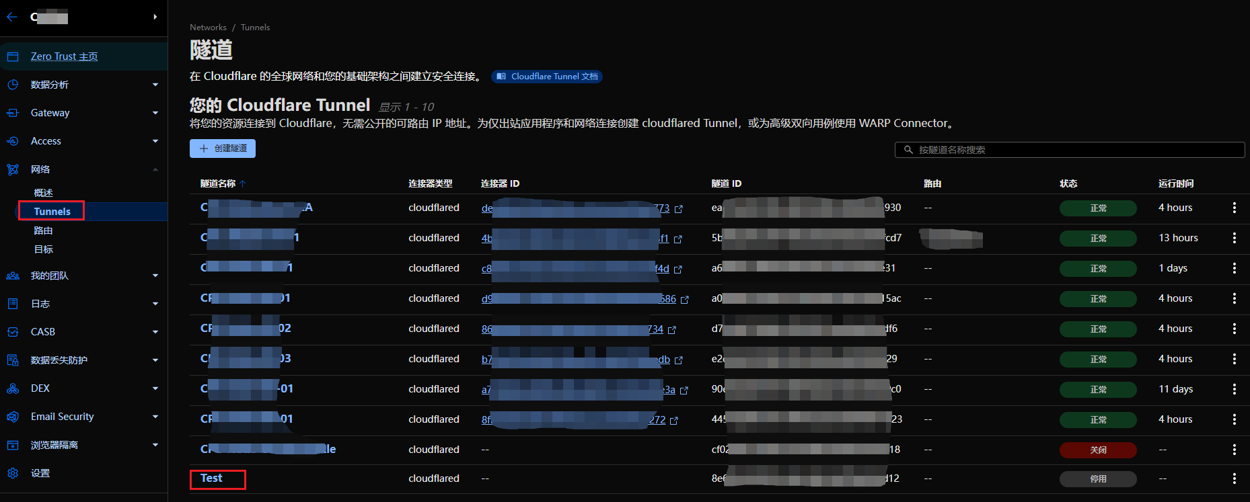Expand the 我的团队 menu chevron

[x=155, y=276]
